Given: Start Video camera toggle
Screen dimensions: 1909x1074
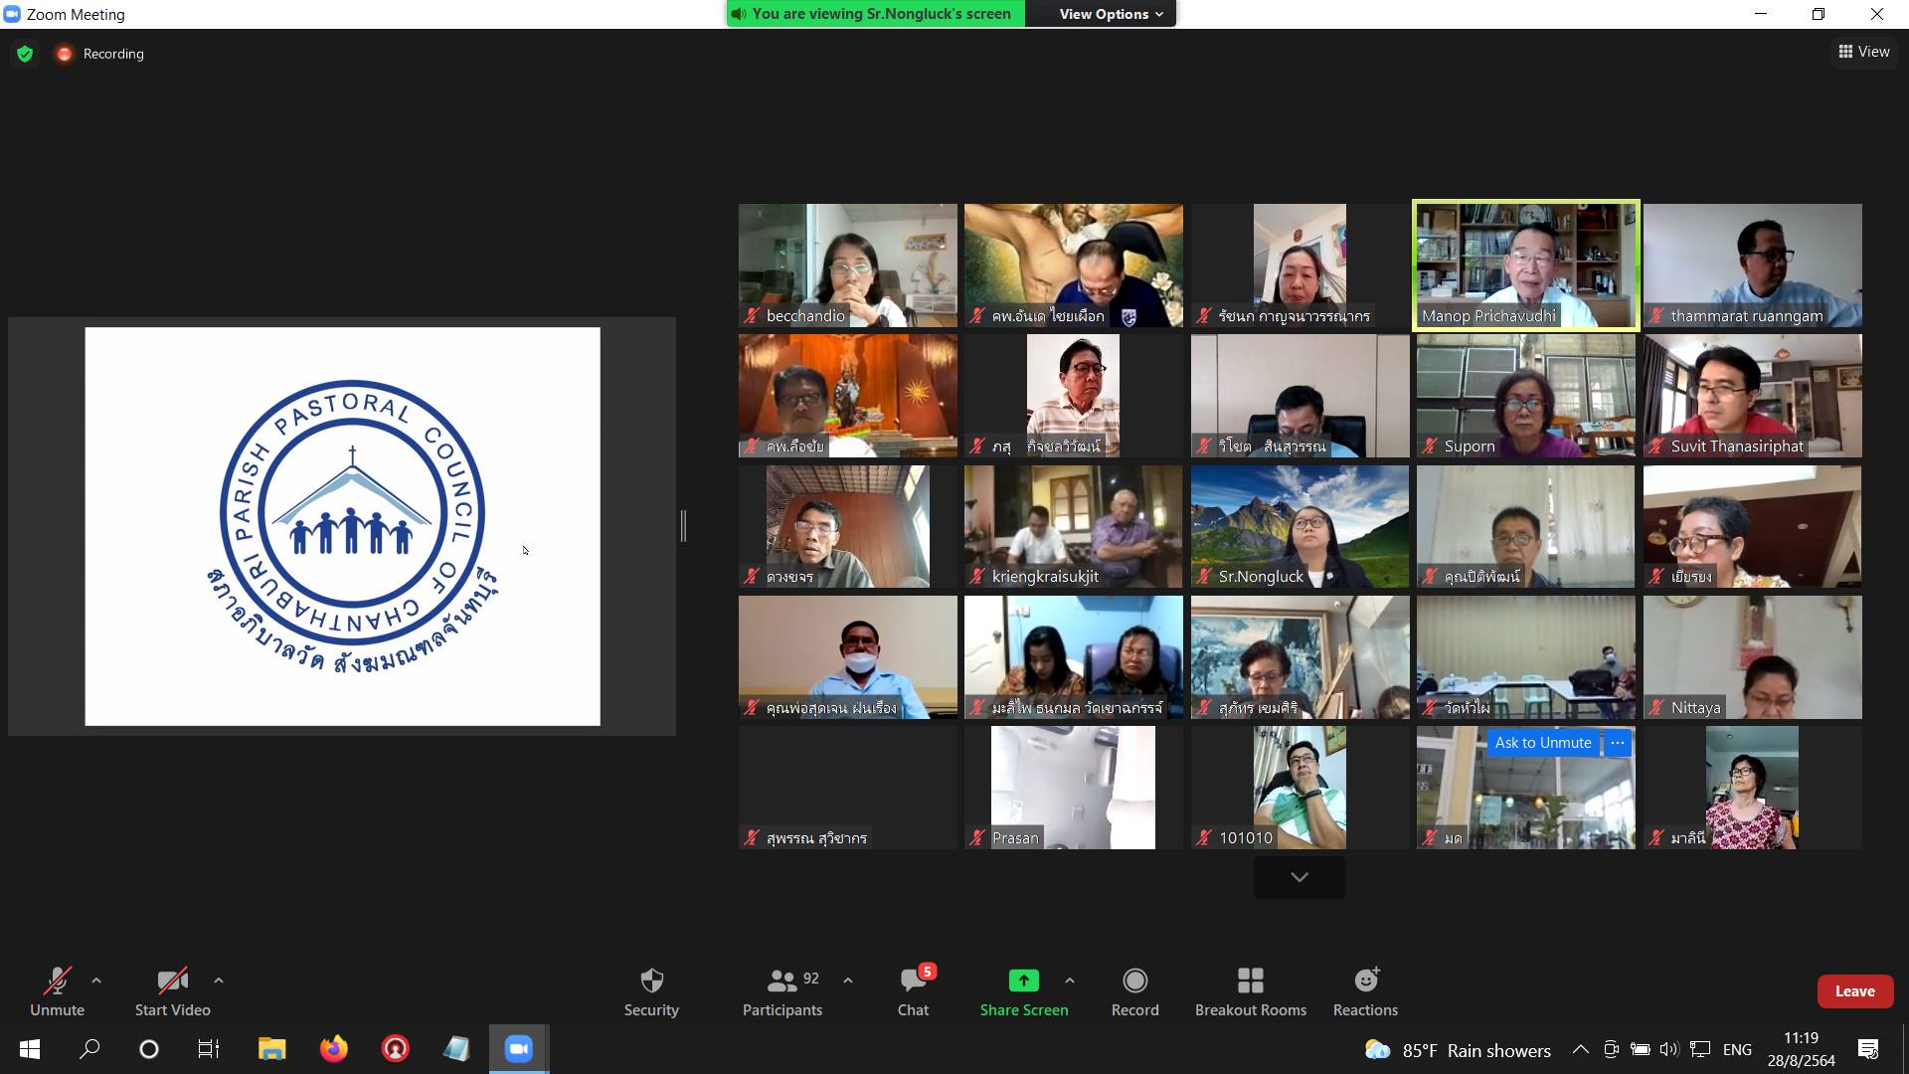Looking at the screenshot, I should (173, 991).
